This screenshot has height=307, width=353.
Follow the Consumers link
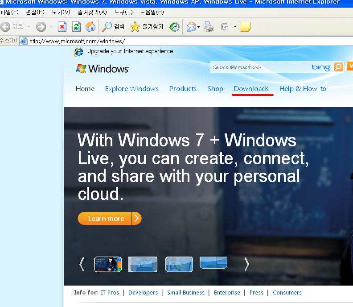[x=287, y=293]
